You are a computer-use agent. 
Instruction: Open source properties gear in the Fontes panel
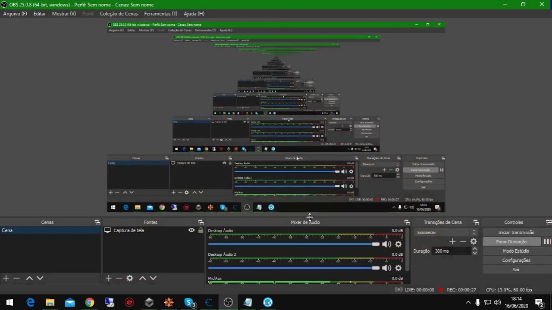pos(130,278)
